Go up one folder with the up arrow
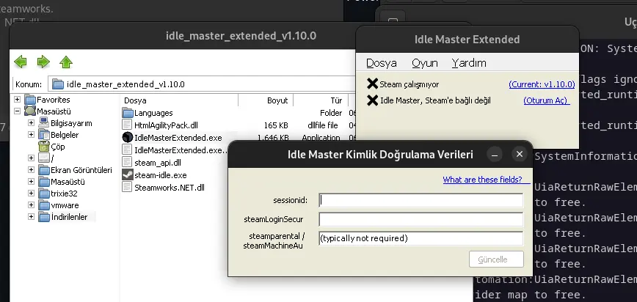 (x=66, y=62)
